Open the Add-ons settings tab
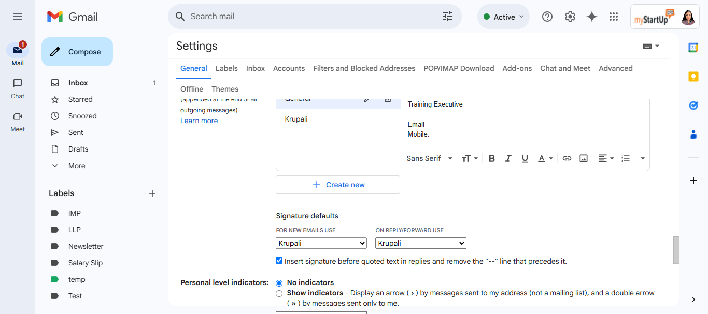The image size is (708, 314). click(x=517, y=68)
